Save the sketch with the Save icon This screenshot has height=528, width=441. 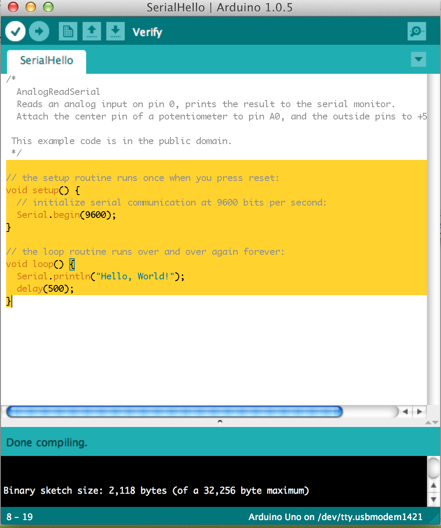[116, 31]
